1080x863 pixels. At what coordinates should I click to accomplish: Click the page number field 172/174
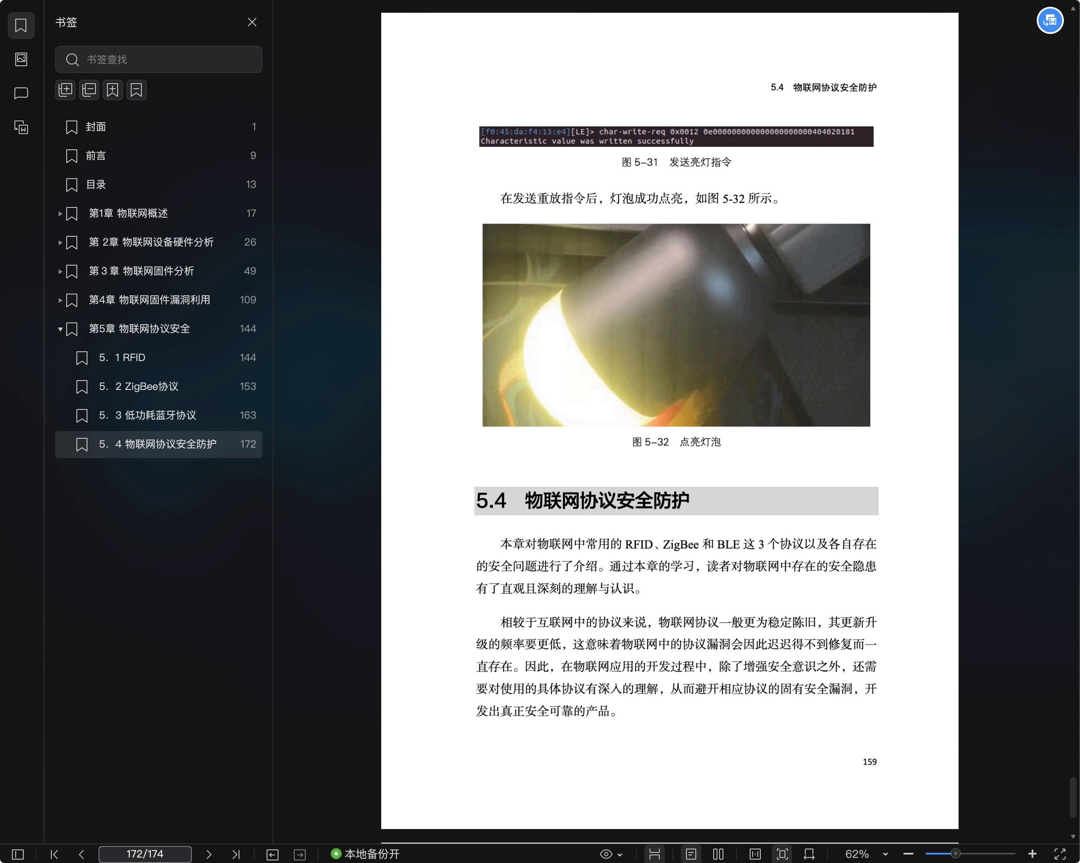click(x=145, y=854)
